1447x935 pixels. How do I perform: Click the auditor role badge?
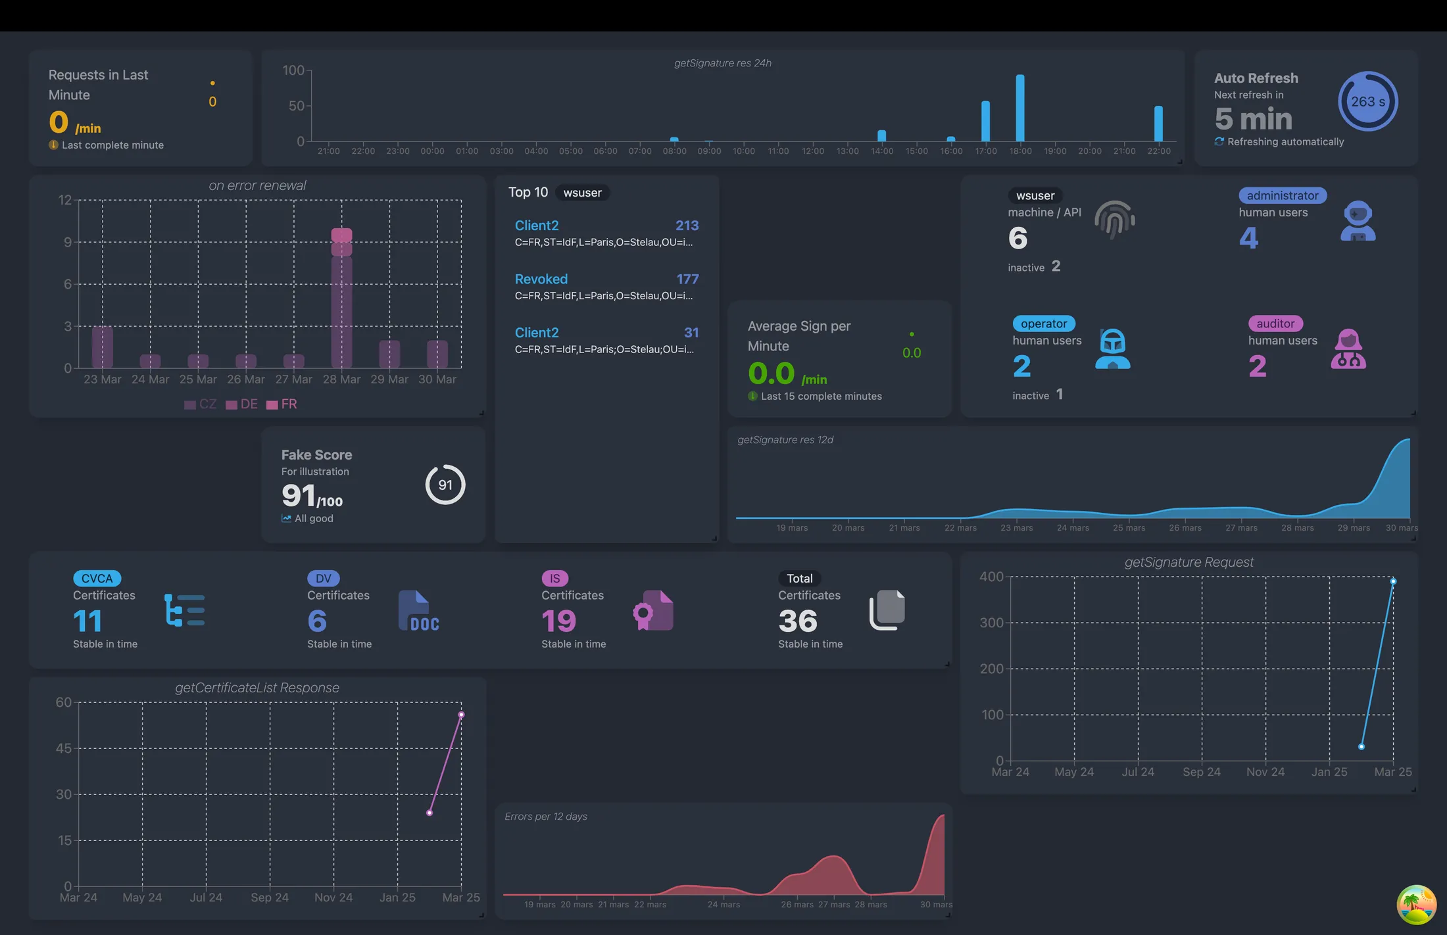(x=1275, y=324)
